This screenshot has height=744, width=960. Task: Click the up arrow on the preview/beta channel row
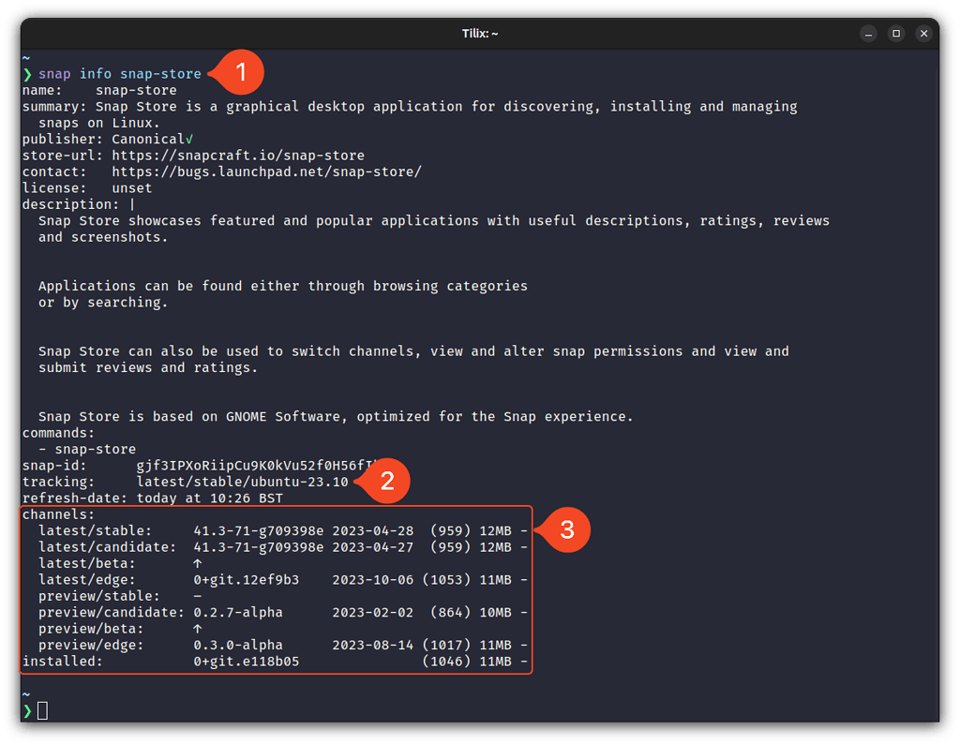197,628
